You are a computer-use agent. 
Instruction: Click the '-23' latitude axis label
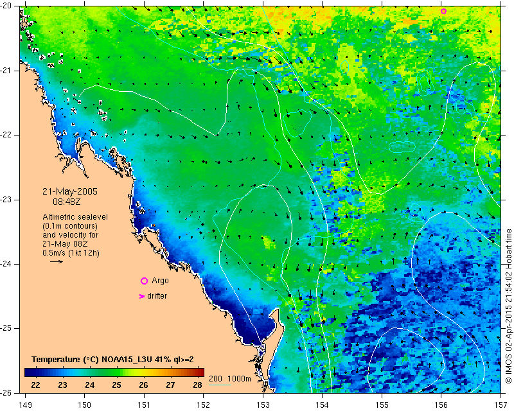[x=7, y=200]
